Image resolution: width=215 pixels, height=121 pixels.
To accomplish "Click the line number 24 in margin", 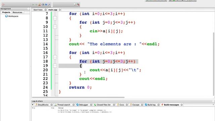I will (45, 87).
